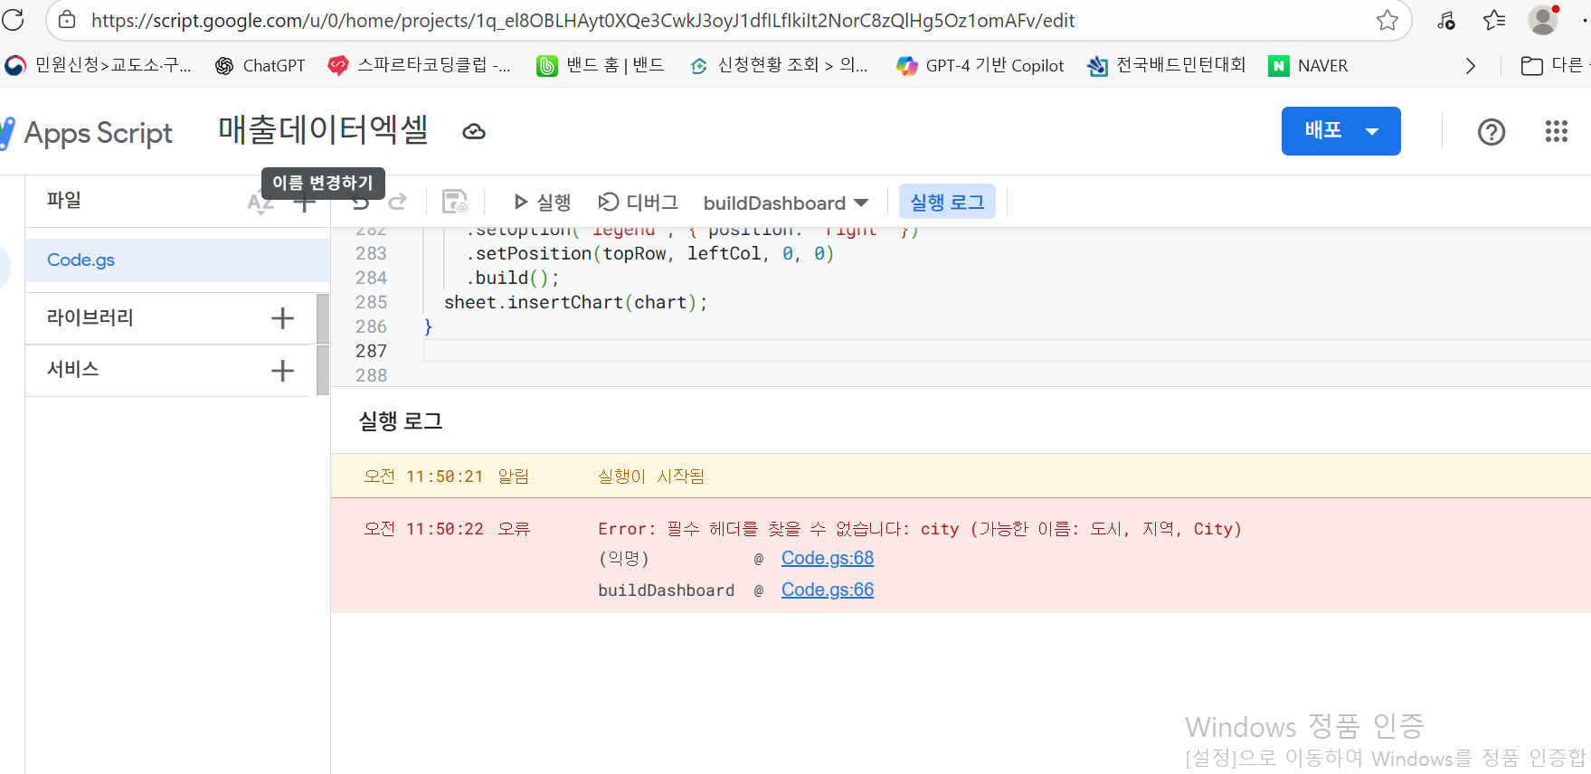Click the sheet.insertChart(chart) code line
Image resolution: width=1591 pixels, height=774 pixels.
click(x=575, y=302)
